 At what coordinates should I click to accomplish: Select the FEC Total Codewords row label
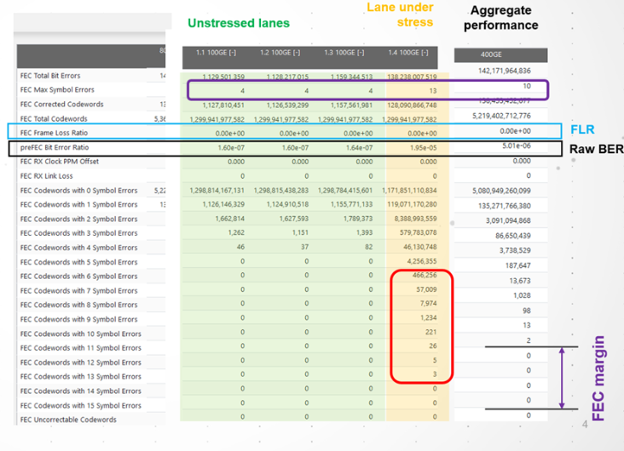(54, 119)
